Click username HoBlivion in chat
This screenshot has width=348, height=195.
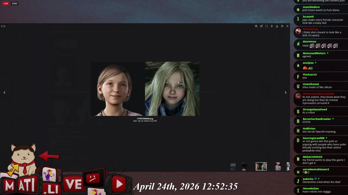pyautogui.click(x=309, y=129)
